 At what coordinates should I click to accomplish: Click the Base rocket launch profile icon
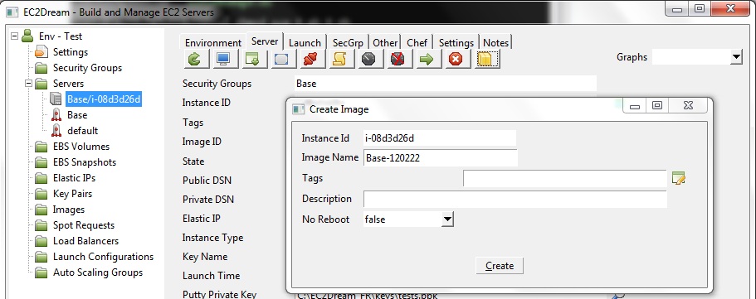coord(56,115)
